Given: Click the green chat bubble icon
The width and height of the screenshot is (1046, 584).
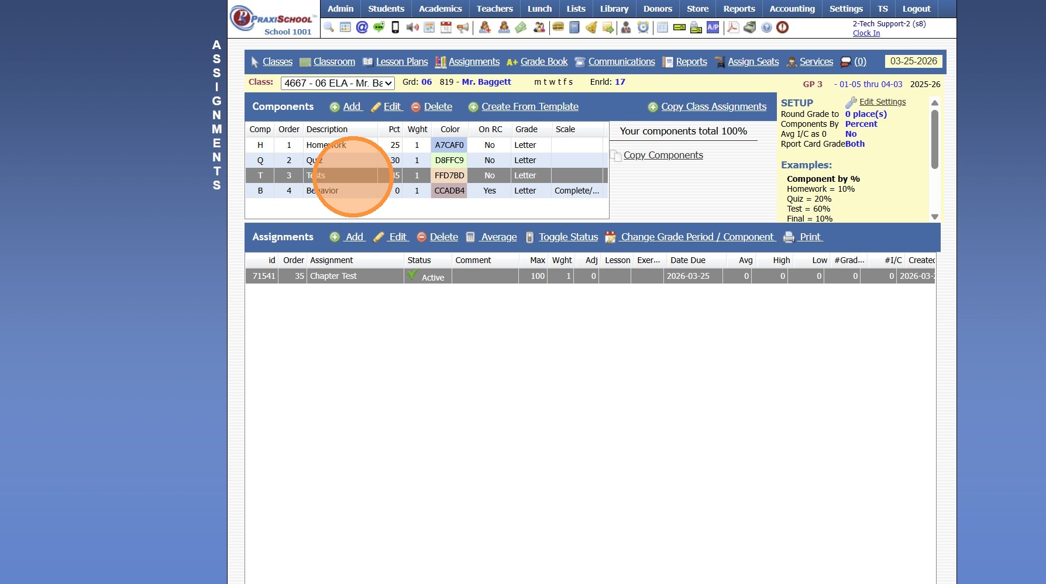Looking at the screenshot, I should pyautogui.click(x=379, y=27).
